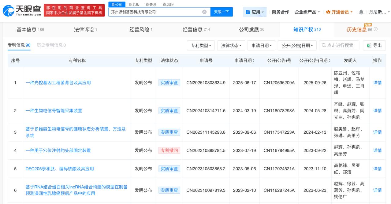Click 详情 for patent CN202310503868.2
This screenshot has height=204, width=391.
(x=377, y=169)
